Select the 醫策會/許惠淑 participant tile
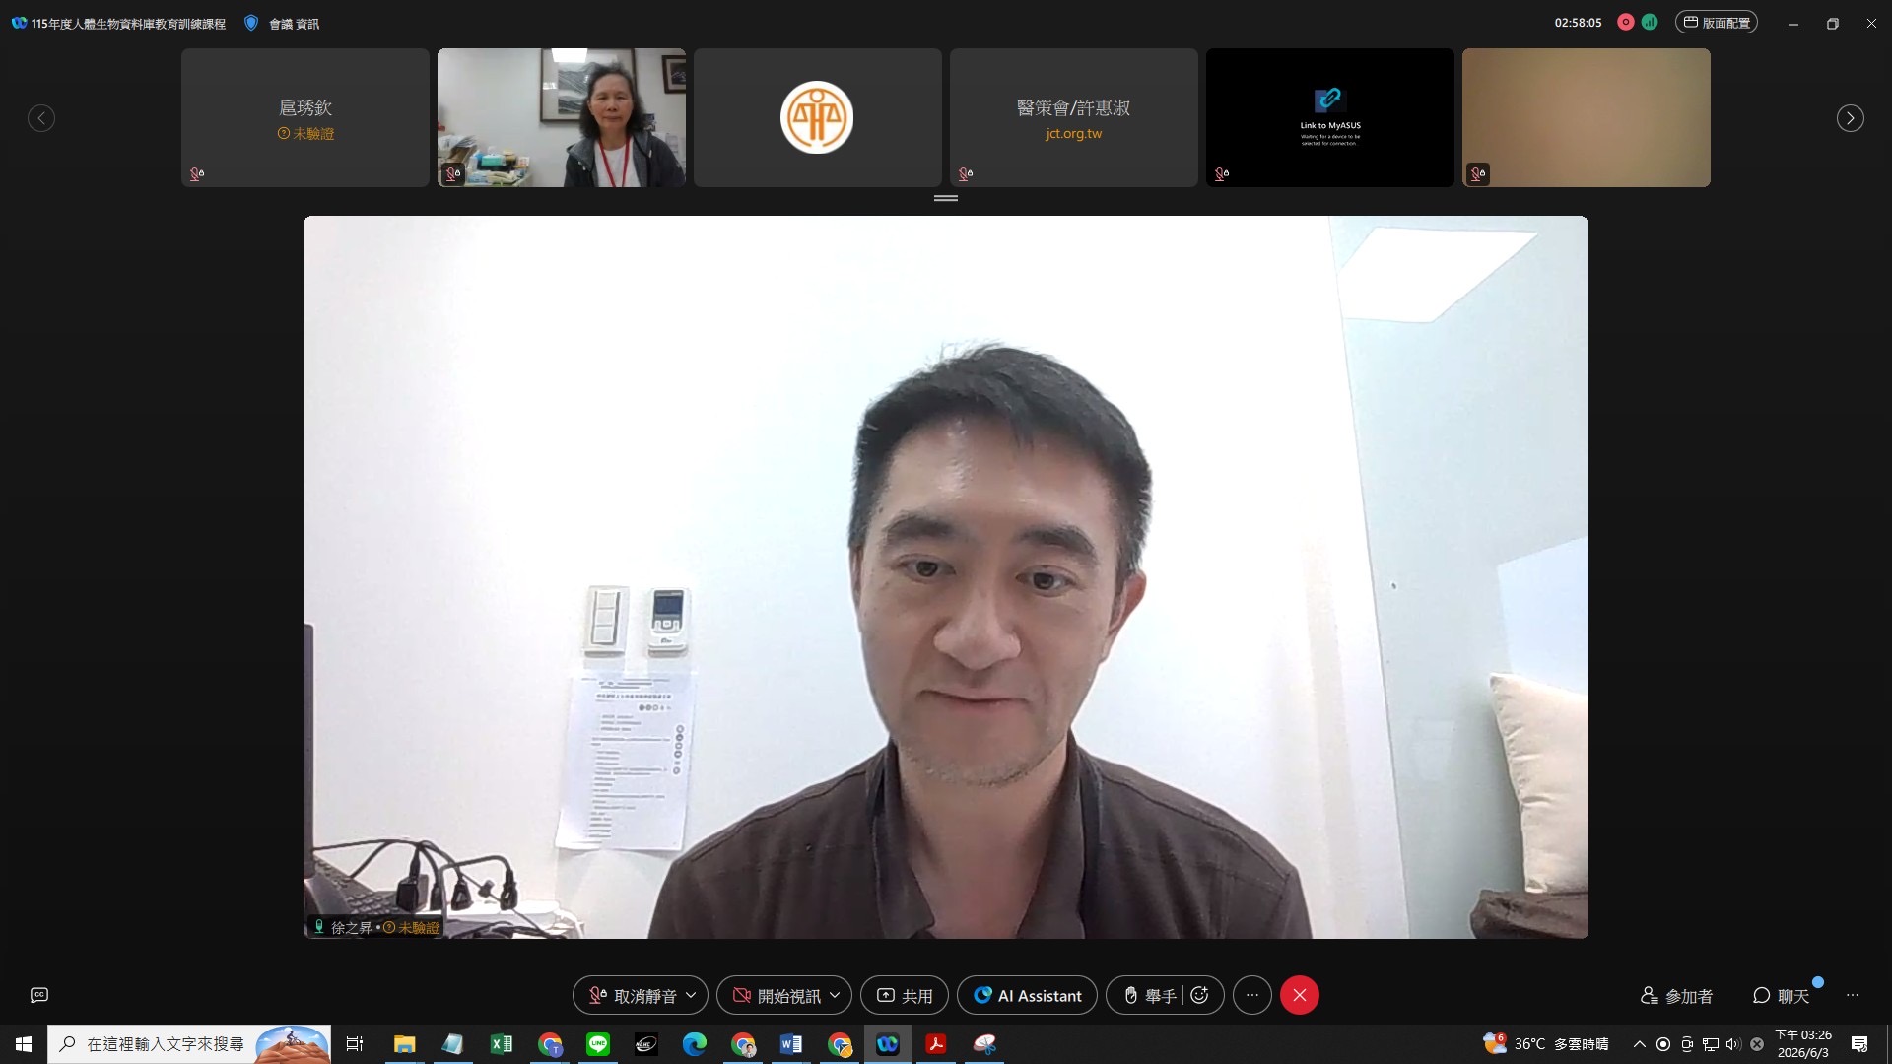The height and width of the screenshot is (1064, 1892). [x=1074, y=118]
